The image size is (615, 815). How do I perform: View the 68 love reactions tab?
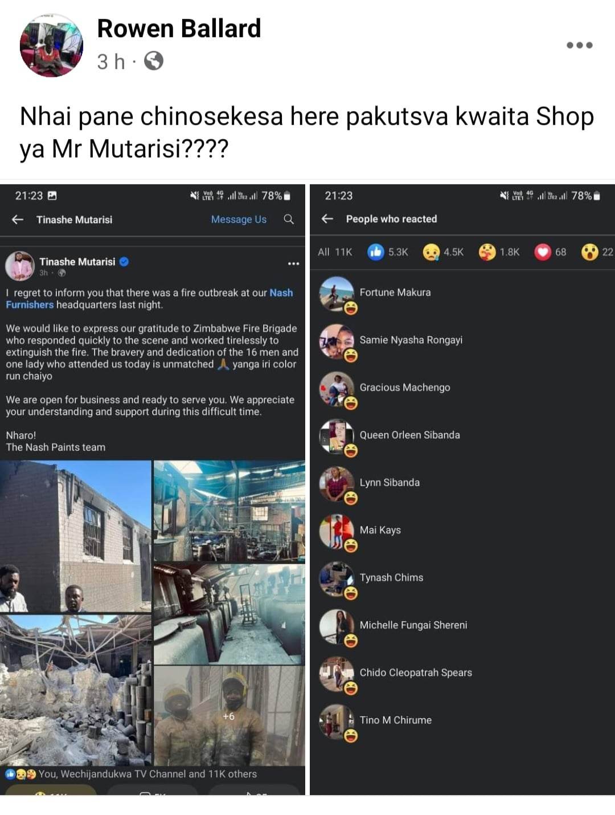click(550, 252)
